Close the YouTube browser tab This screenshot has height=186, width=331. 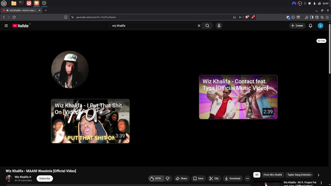(40, 10)
